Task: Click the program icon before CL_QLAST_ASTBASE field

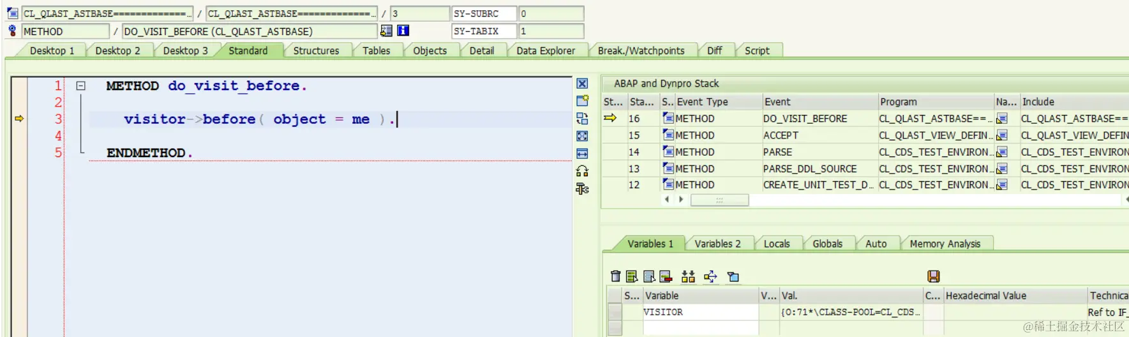Action: tap(12, 13)
